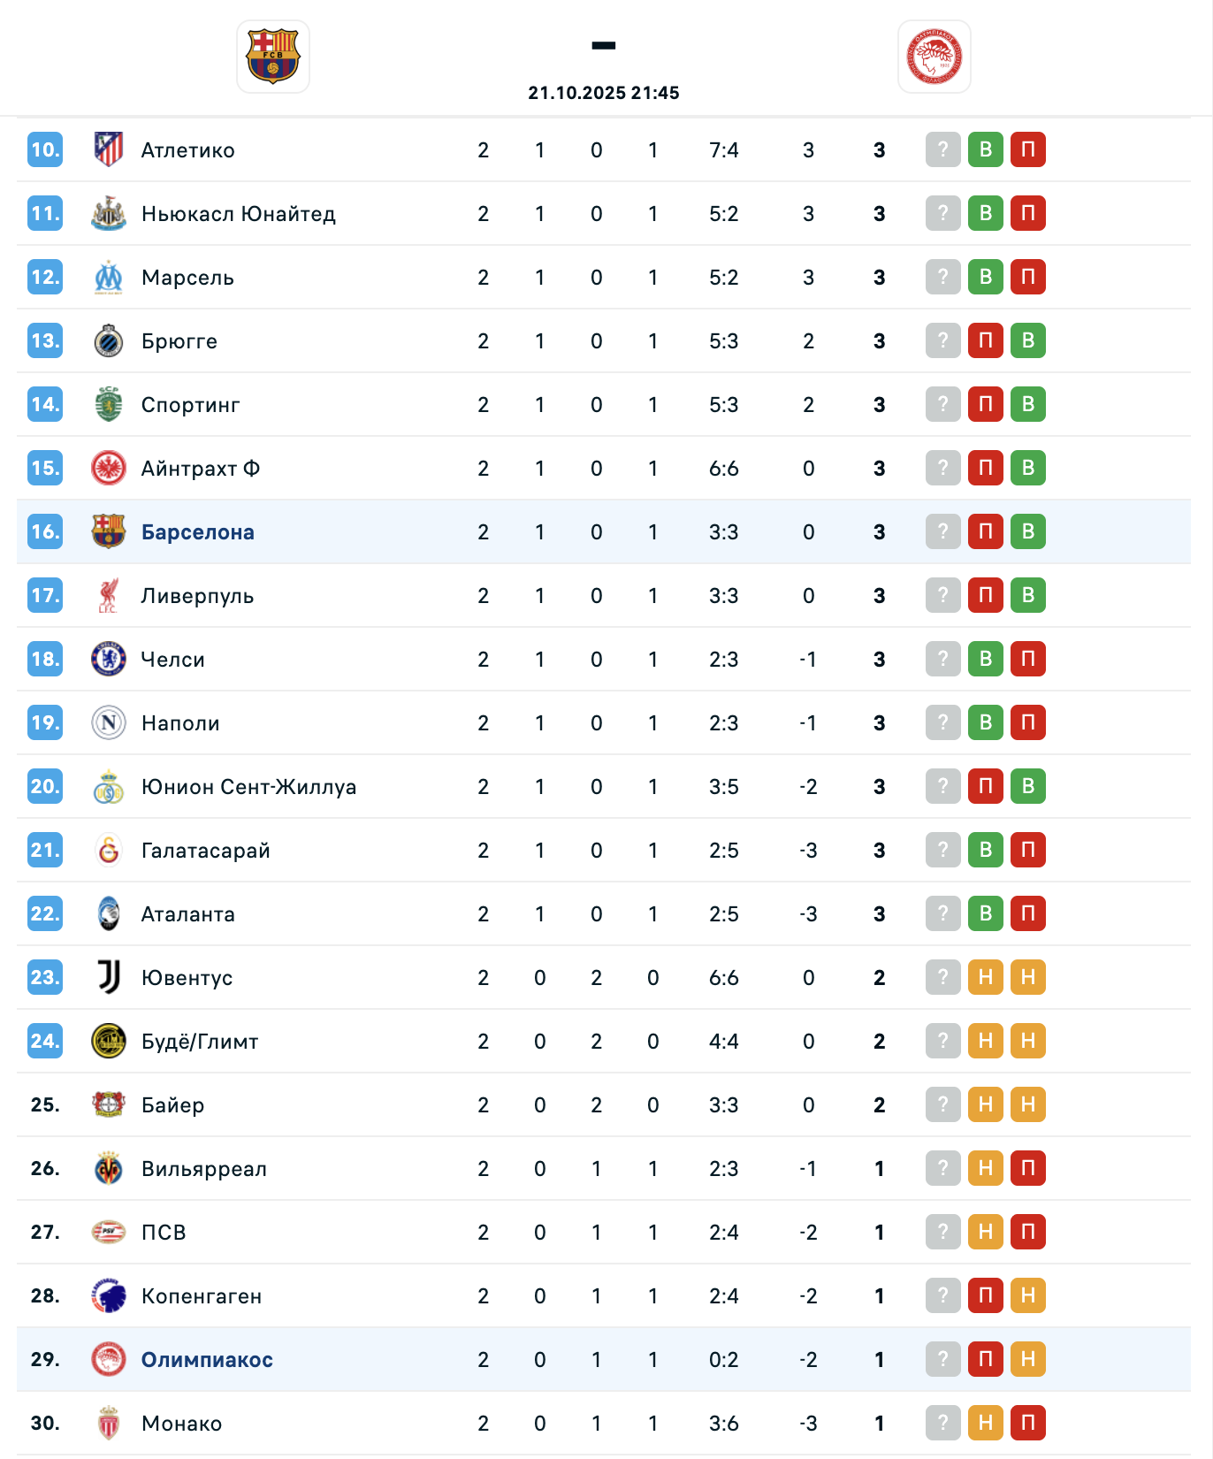Click Barcelona's green В result badge
1213x1459 pixels.
pos(1028,531)
